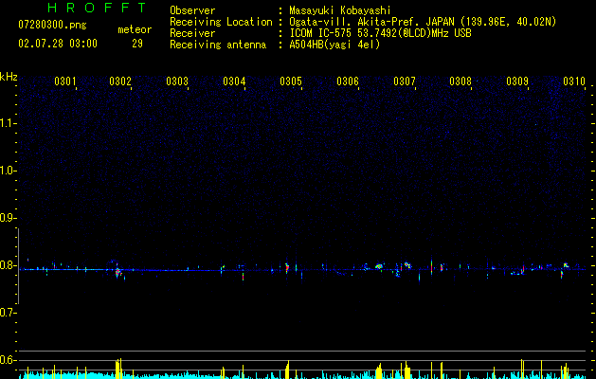Screen dimensions: 596x379
Task: Click the Receiving Location label
Action: tap(221, 22)
